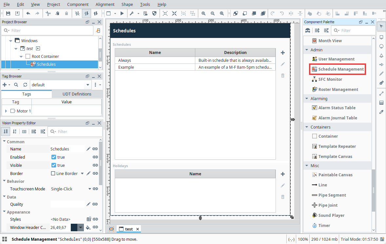Select the line drawing tool
Viewport: 386px width, 244px height.
[381, 93]
